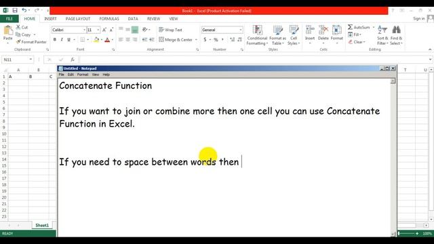The width and height of the screenshot is (434, 244).
Task: Click the Excel Save icon in toolbar
Action: 15,11
